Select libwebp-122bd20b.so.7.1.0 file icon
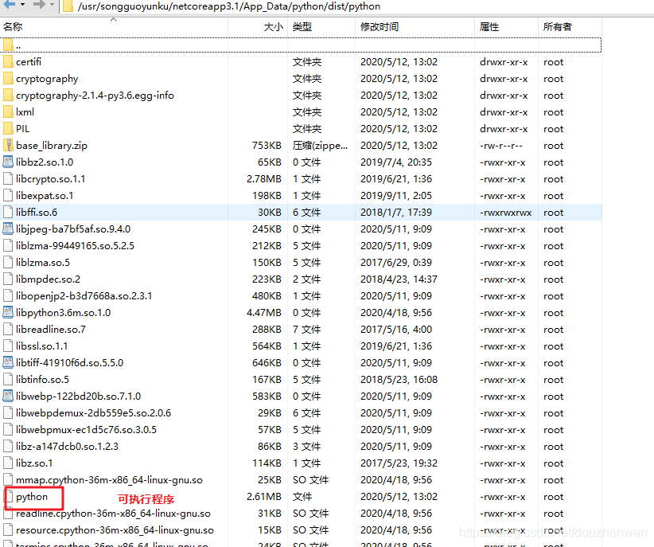Screen dimensions: 654x547 click(8, 396)
